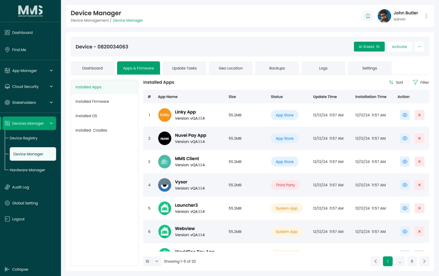Click the Device Management breadcrumb link
439x276 pixels.
[x=90, y=20]
